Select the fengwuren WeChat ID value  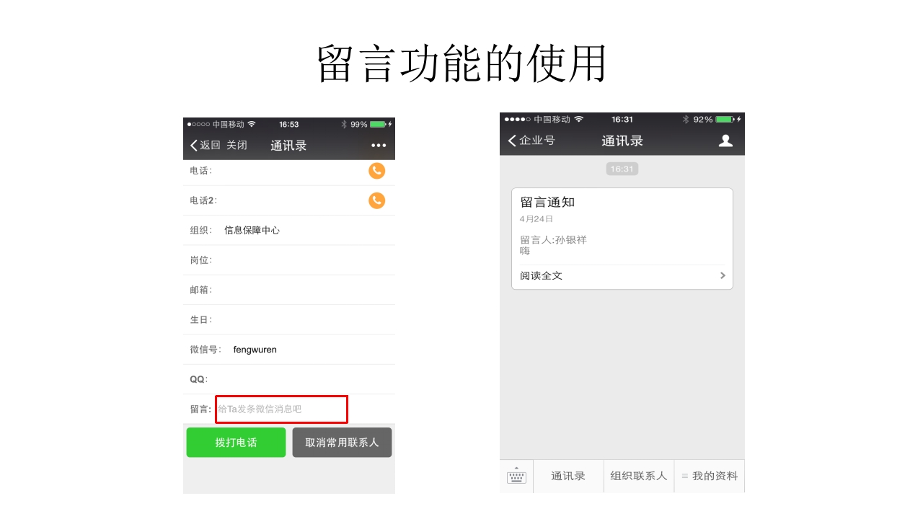[255, 350]
